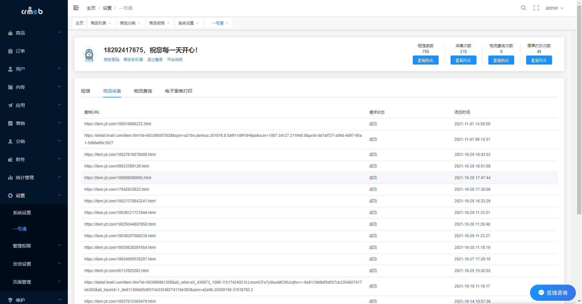The height and width of the screenshot is (304, 582).
Task: Toggle fullscreen mode icon
Action: tap(536, 8)
